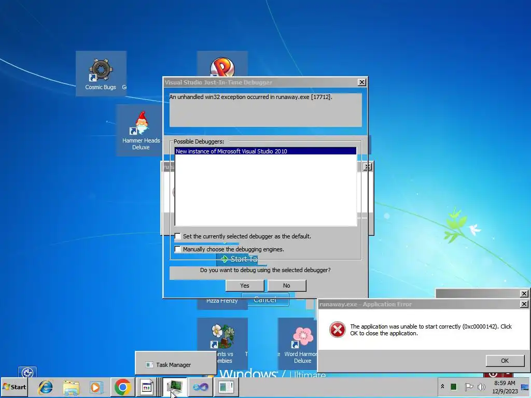The width and height of the screenshot is (531, 398).
Task: Select New instance of Microsoft Visual Studio 2010
Action: coord(265,151)
